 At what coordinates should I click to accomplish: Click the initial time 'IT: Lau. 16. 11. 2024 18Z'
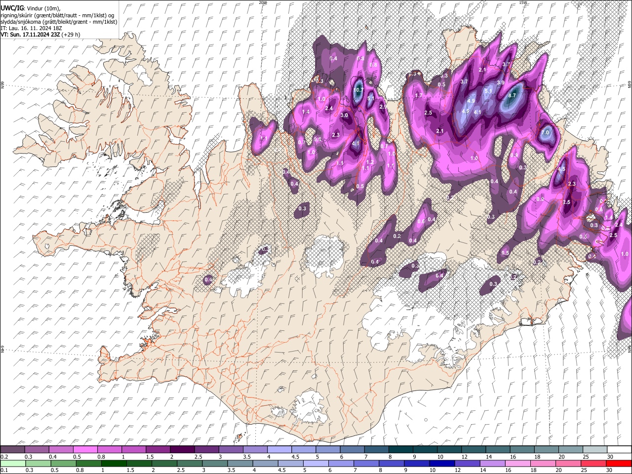click(x=31, y=28)
